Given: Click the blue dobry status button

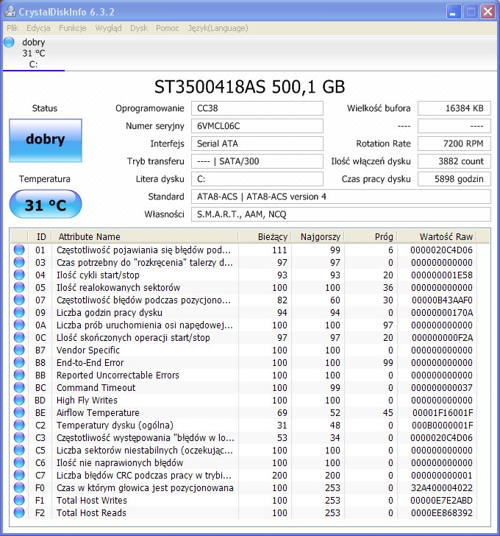Looking at the screenshot, I should coord(46,140).
